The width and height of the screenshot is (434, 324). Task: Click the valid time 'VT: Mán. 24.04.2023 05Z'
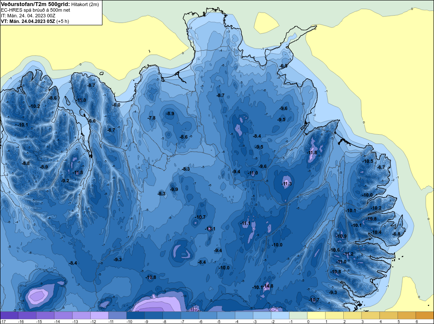click(28, 21)
